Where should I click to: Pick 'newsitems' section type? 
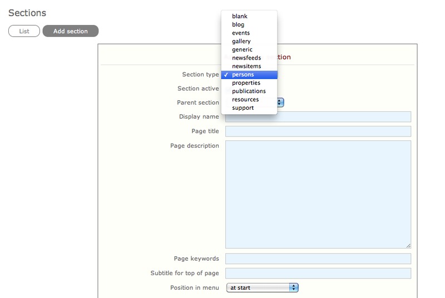coord(246,66)
